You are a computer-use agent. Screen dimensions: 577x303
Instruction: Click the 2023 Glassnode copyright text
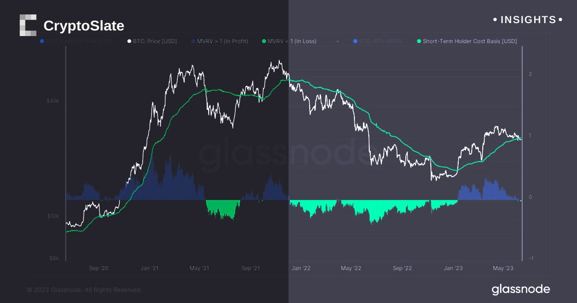click(85, 290)
